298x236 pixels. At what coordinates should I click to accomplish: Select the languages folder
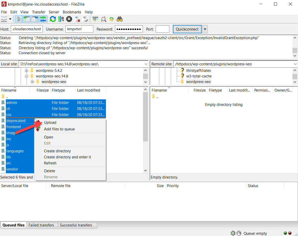pyautogui.click(x=15, y=151)
